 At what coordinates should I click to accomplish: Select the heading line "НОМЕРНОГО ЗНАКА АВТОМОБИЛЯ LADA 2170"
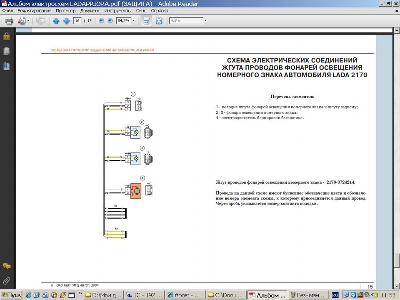click(292, 75)
